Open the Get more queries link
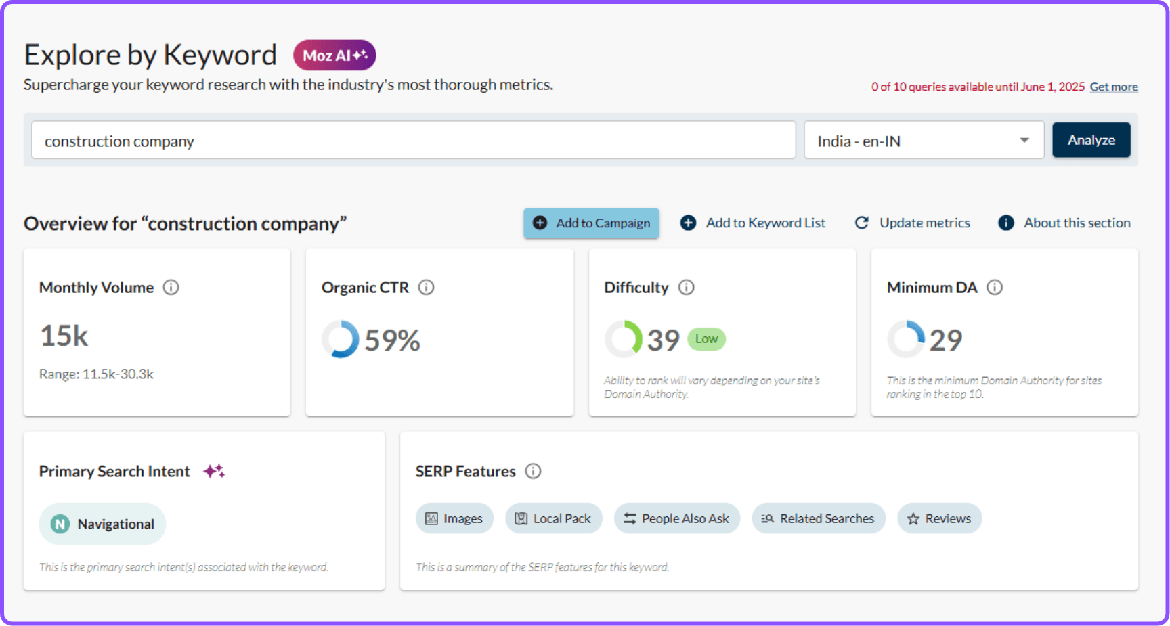 coord(1113,87)
